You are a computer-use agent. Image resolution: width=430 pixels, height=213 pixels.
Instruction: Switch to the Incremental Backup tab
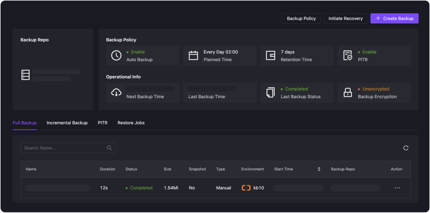(67, 123)
